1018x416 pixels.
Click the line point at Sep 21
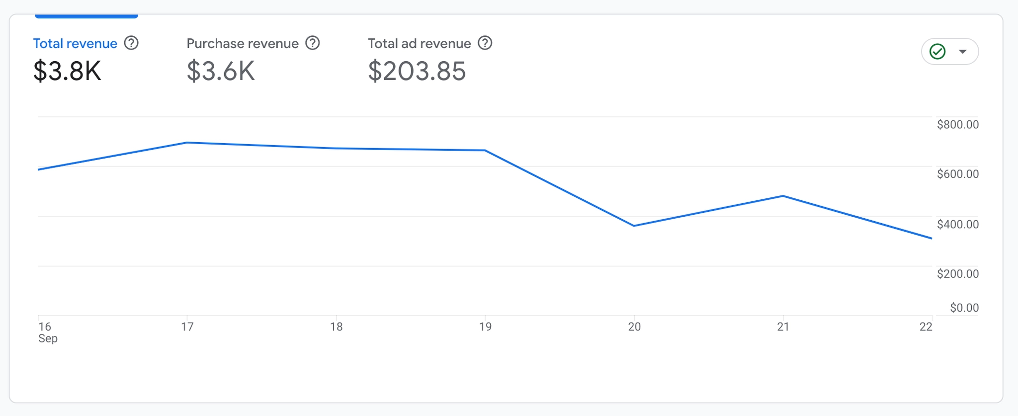(x=783, y=196)
